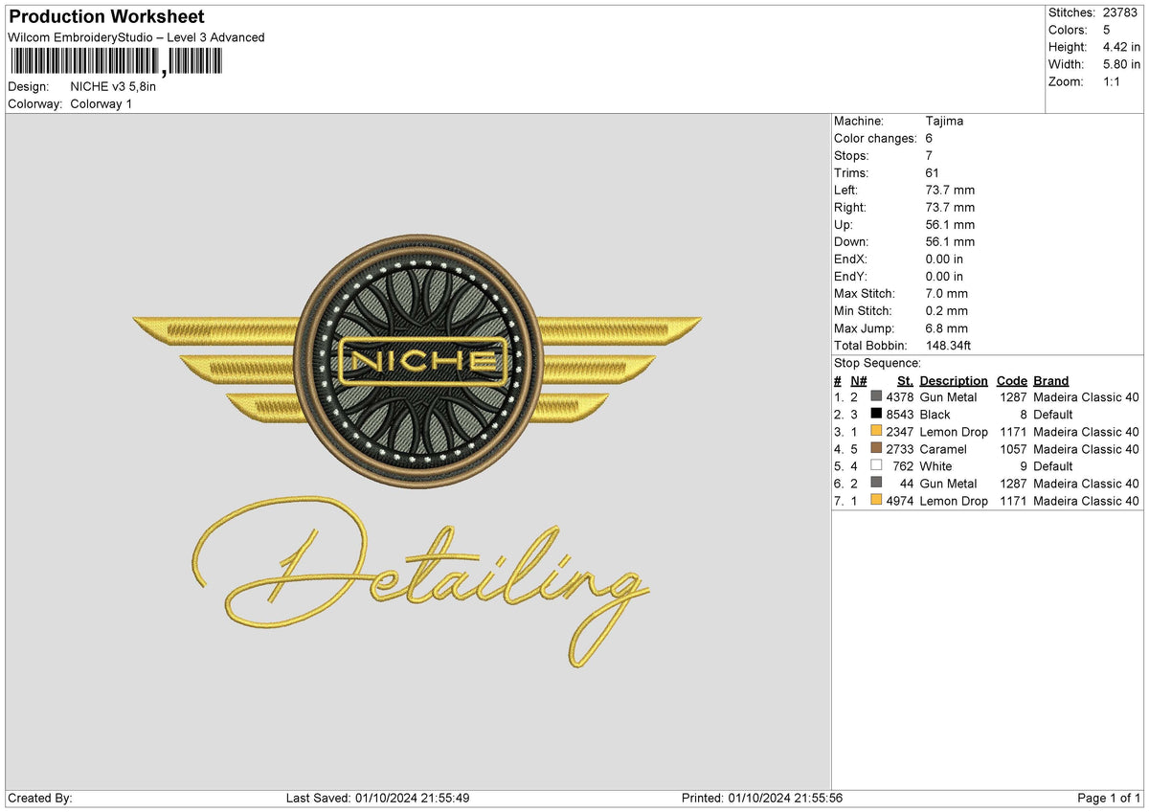This screenshot has width=1149, height=812.
Task: Click the Width value '5.80 in'
Action: click(1121, 64)
